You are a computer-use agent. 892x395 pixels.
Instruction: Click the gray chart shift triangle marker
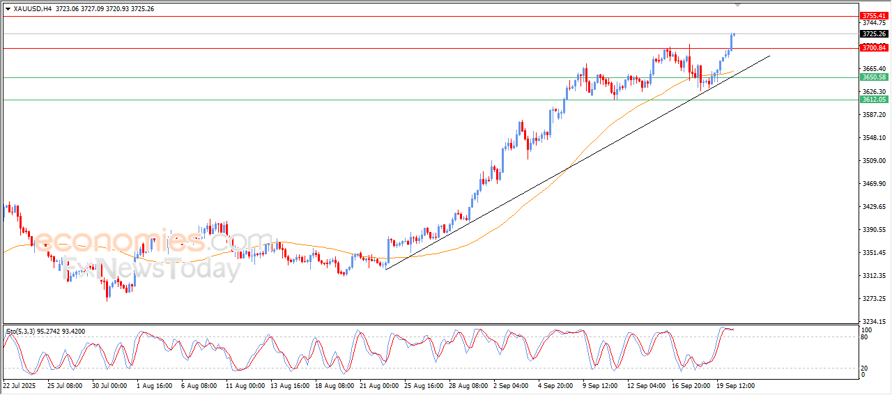pos(738,5)
